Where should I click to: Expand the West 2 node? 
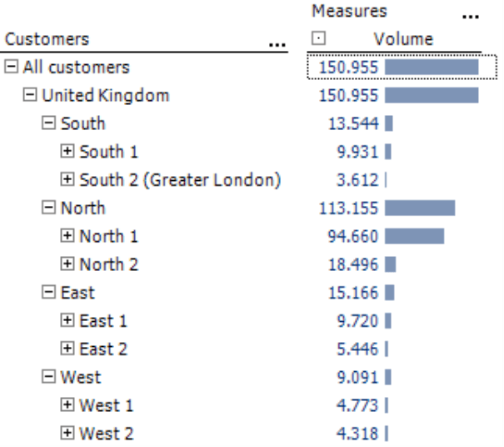[67, 433]
